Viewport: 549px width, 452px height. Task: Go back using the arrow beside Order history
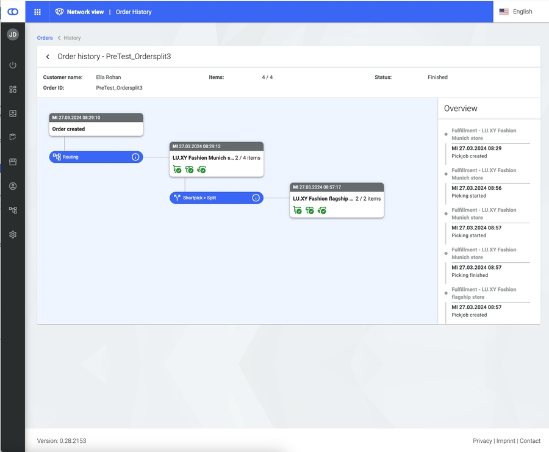[x=48, y=57]
